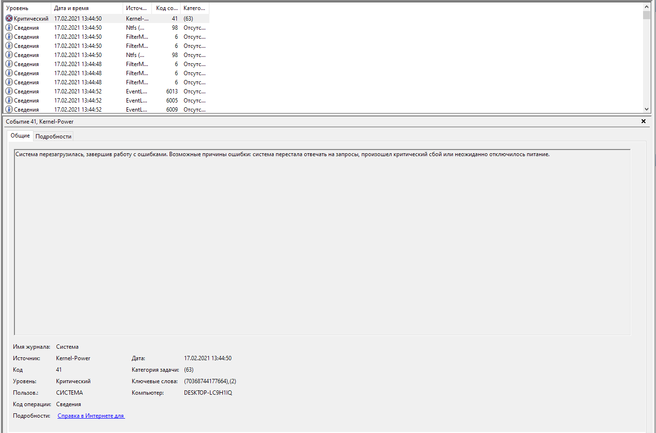Click the Ключевые слова: label

[x=155, y=381]
